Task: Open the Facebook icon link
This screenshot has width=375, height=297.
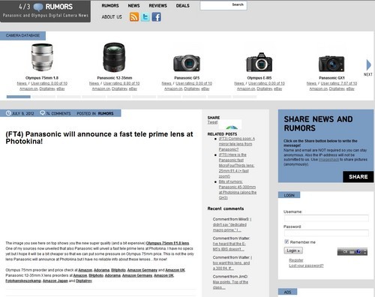Action: point(157,17)
